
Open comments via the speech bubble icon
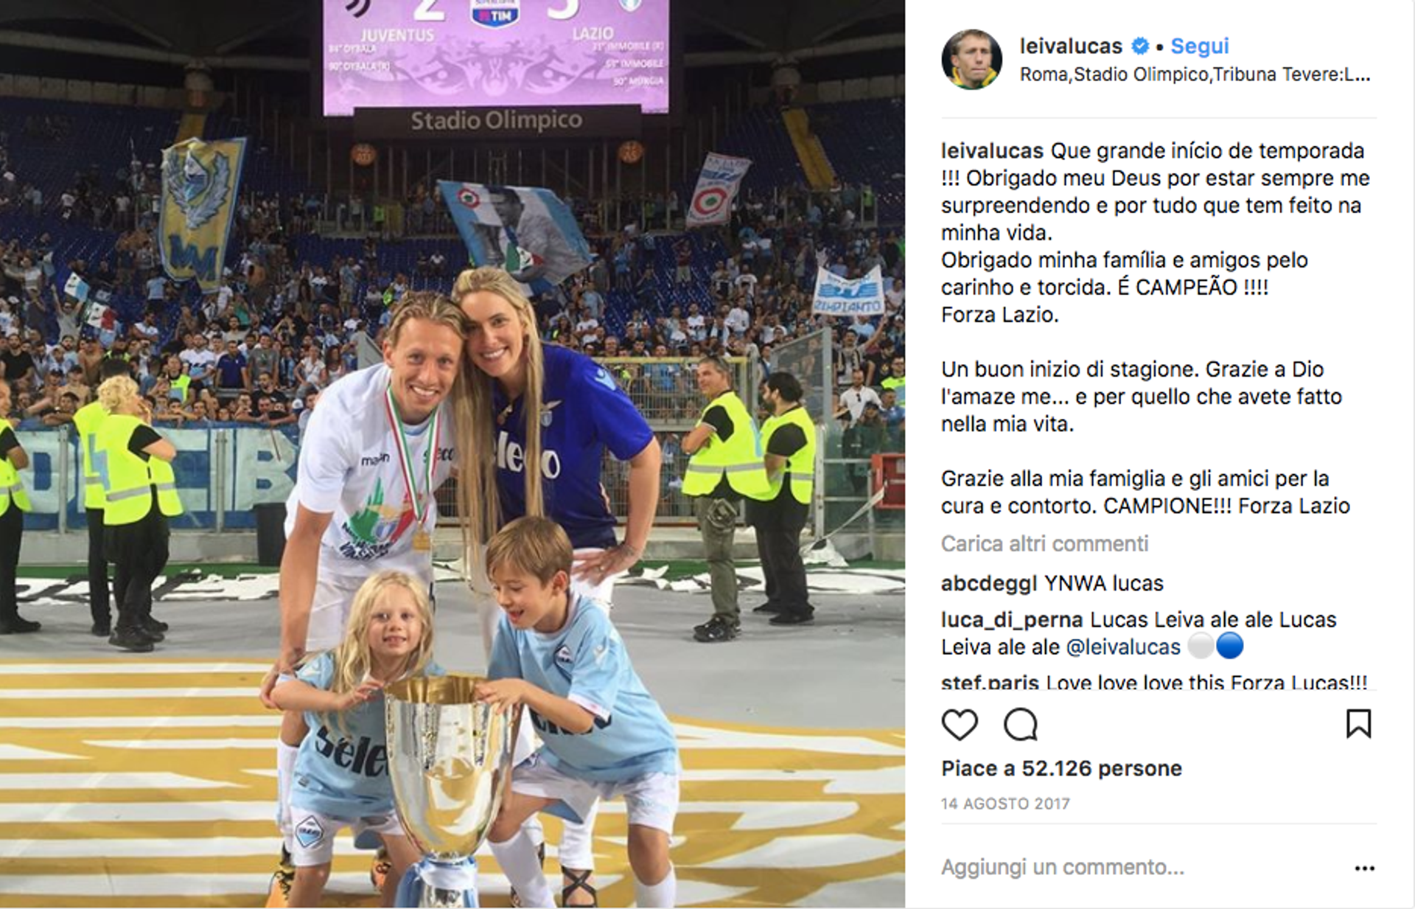click(1021, 725)
